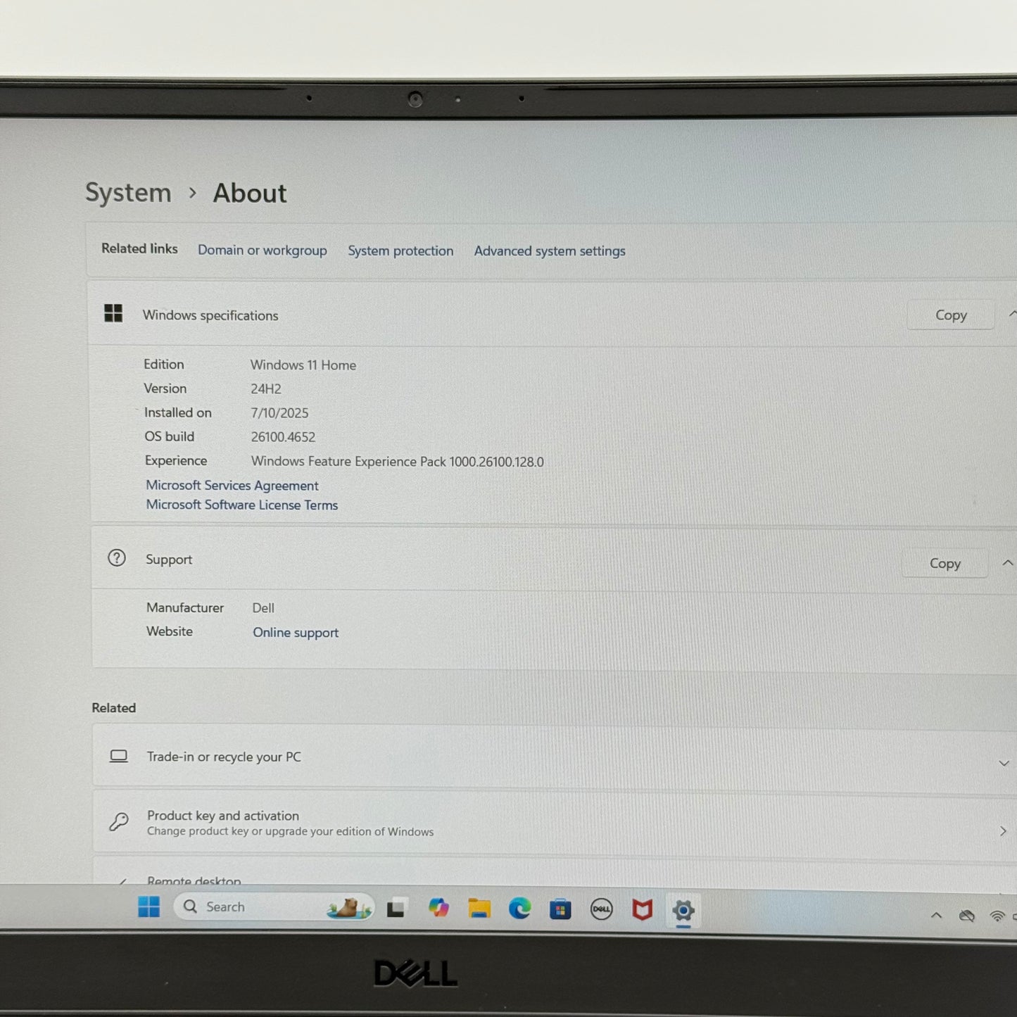Launch Copilot from the taskbar
1017x1017 pixels.
[438, 908]
